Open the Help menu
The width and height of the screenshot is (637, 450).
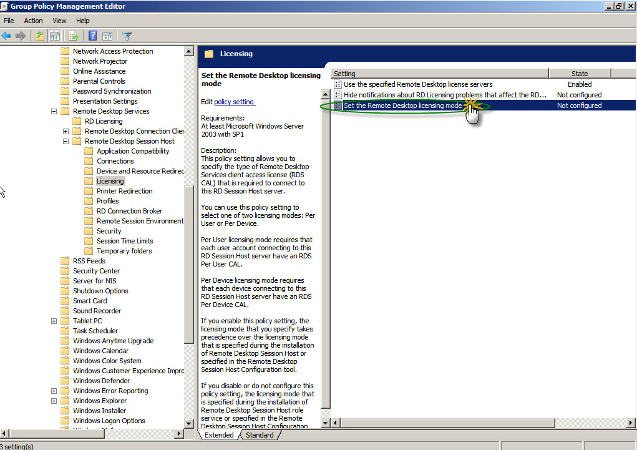pos(83,21)
